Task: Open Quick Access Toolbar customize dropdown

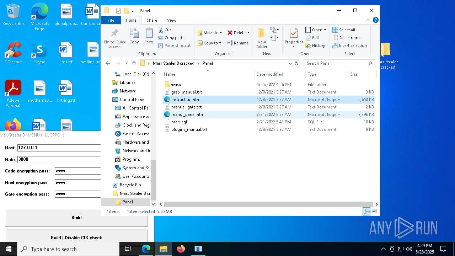Action: click(x=133, y=11)
